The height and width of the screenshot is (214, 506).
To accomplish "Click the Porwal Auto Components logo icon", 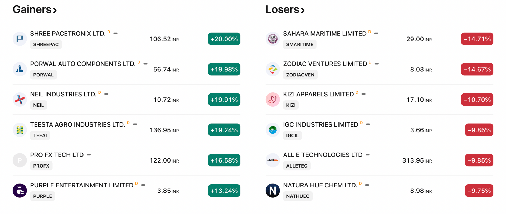I will [20, 69].
